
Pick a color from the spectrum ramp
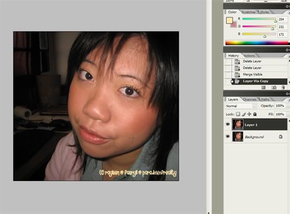(x=257, y=43)
